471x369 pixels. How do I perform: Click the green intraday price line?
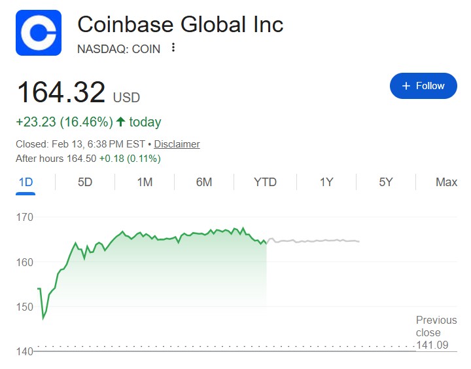[x=164, y=237]
